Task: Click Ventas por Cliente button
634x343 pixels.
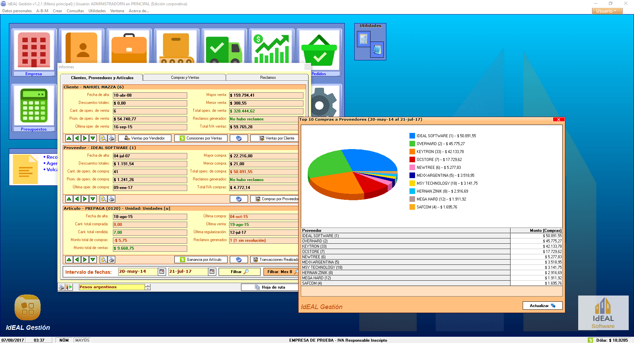Action: (x=275, y=138)
